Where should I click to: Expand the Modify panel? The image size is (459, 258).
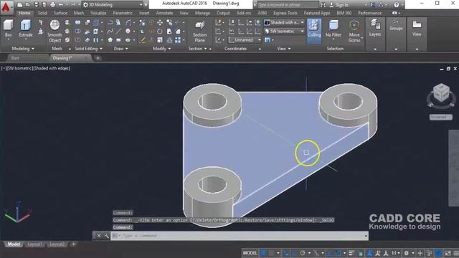[161, 49]
